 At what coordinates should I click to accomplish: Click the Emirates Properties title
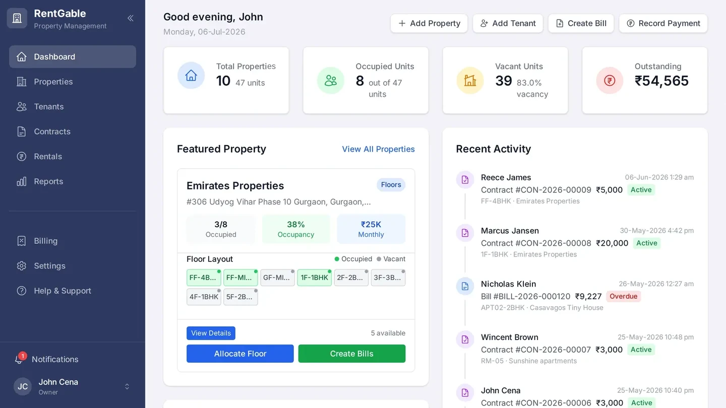point(235,185)
